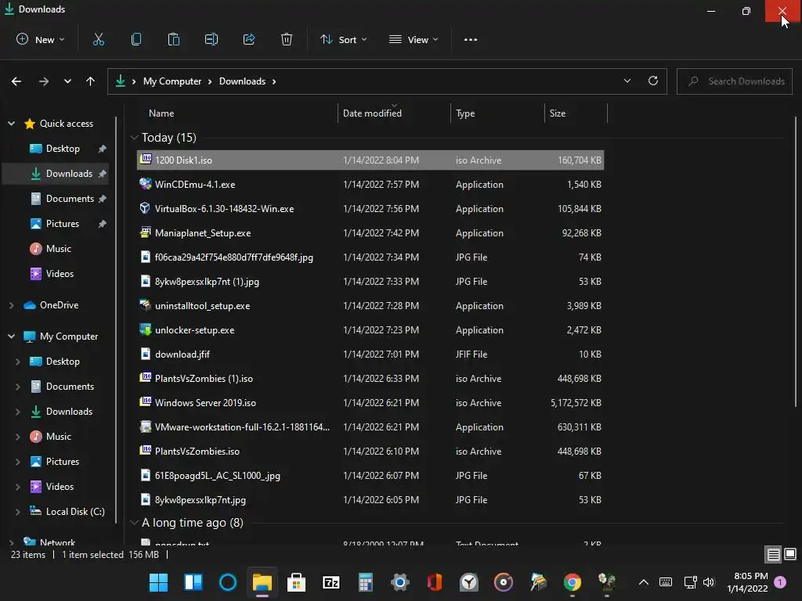
Task: Switch to details view layout icon
Action: coord(773,554)
